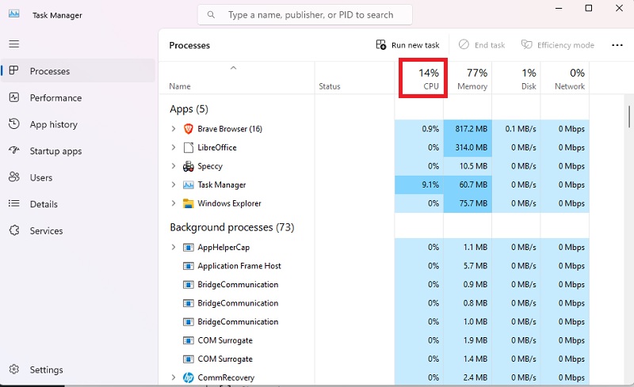Click the 314.0 MB memory cell

tap(468, 147)
